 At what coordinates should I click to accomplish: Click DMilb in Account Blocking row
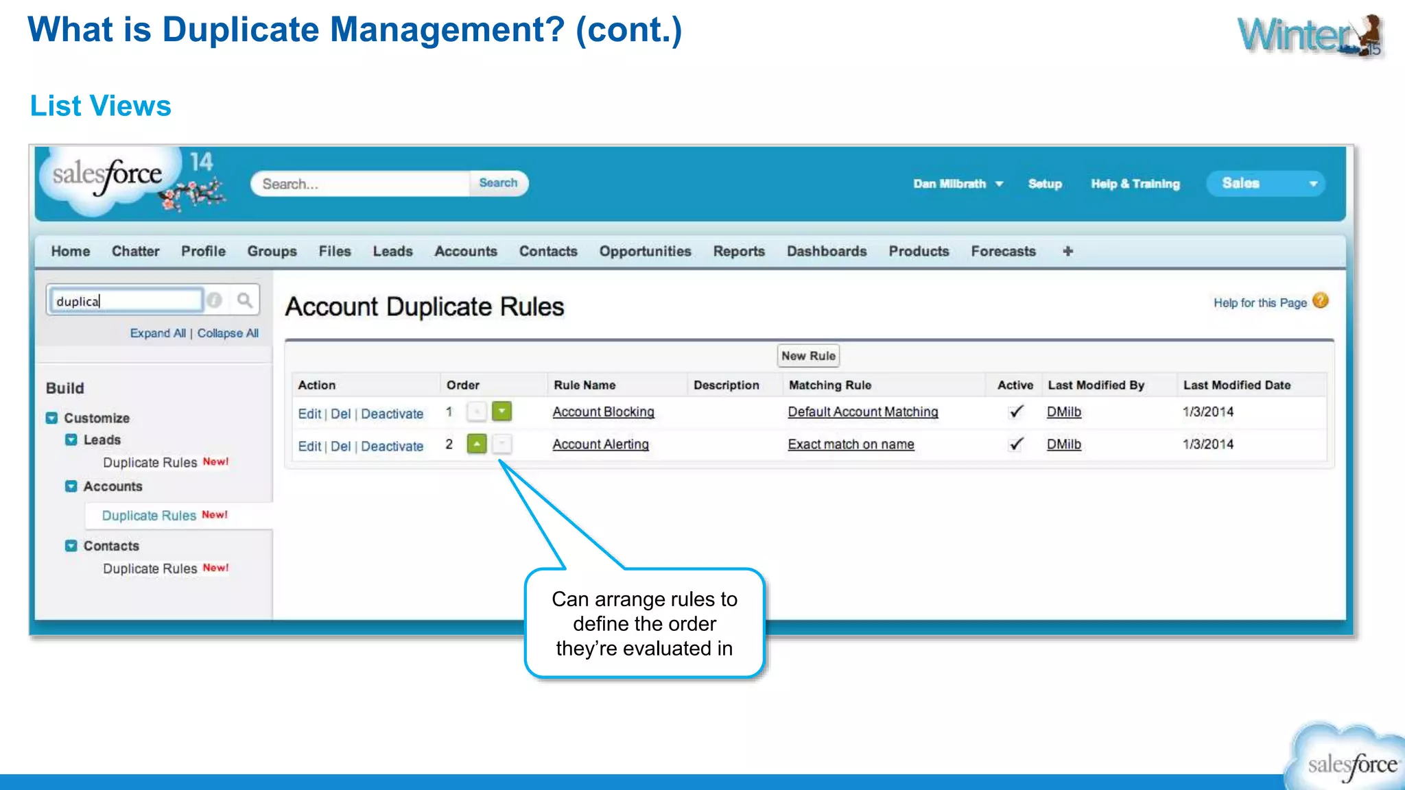[x=1064, y=411]
